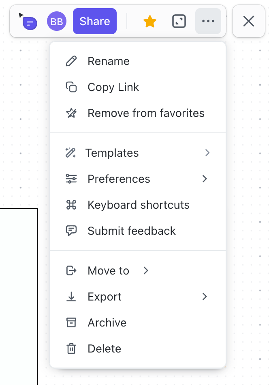269x385 pixels.
Task: Expand the Export submenu chevron
Action: click(205, 296)
